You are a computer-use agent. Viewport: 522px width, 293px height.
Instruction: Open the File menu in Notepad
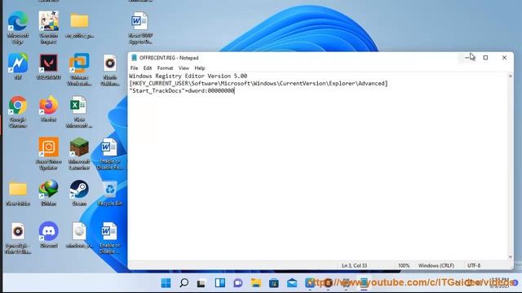(x=134, y=68)
